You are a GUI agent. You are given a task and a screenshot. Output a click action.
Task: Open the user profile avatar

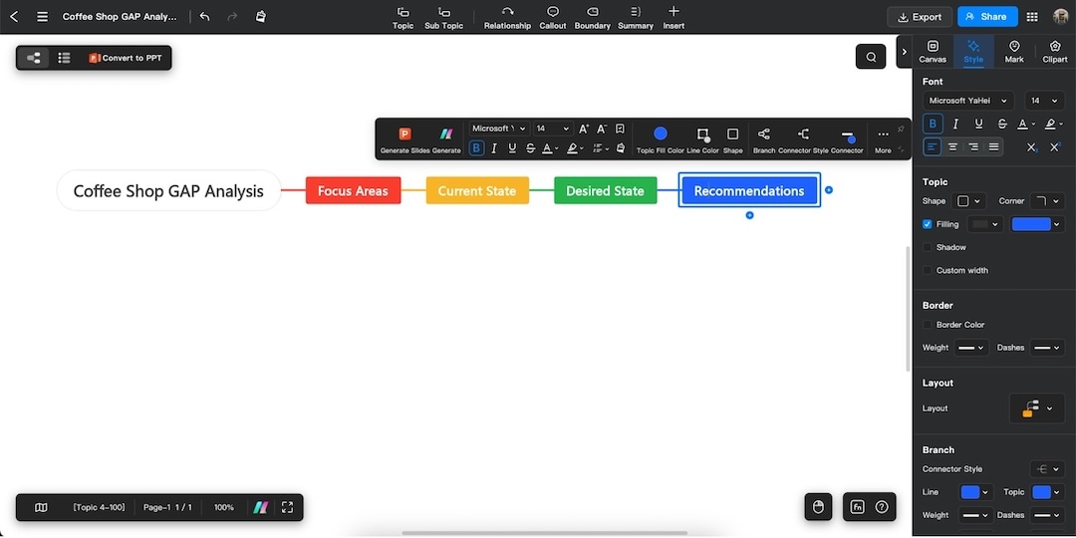pyautogui.click(x=1060, y=17)
